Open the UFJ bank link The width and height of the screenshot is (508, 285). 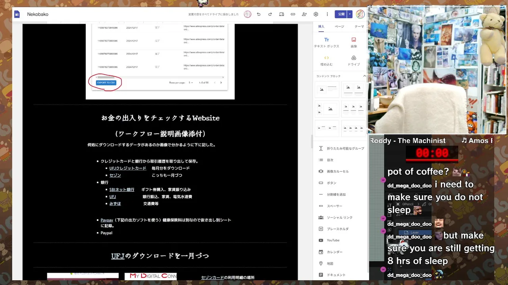tap(113, 197)
